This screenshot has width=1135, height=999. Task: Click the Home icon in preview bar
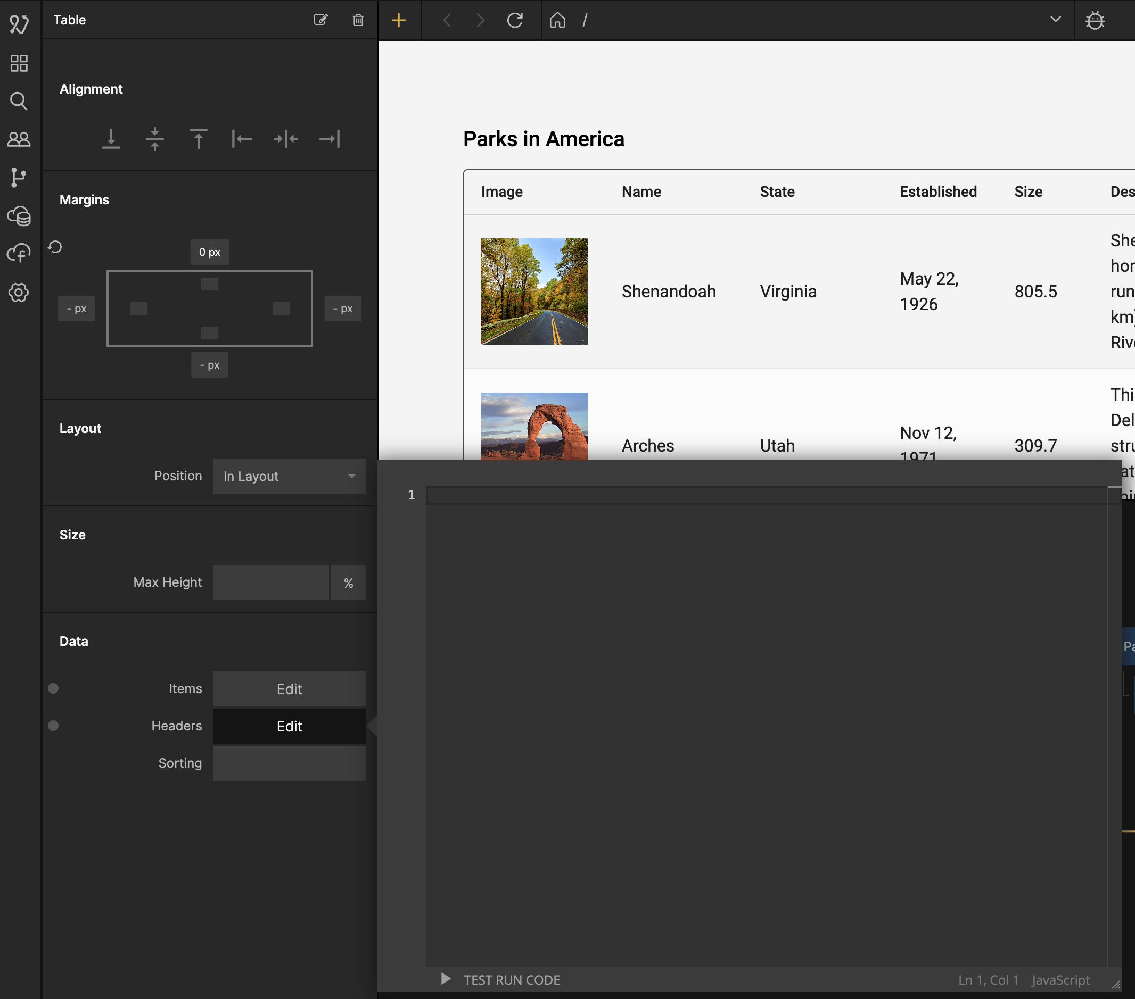[x=557, y=21]
